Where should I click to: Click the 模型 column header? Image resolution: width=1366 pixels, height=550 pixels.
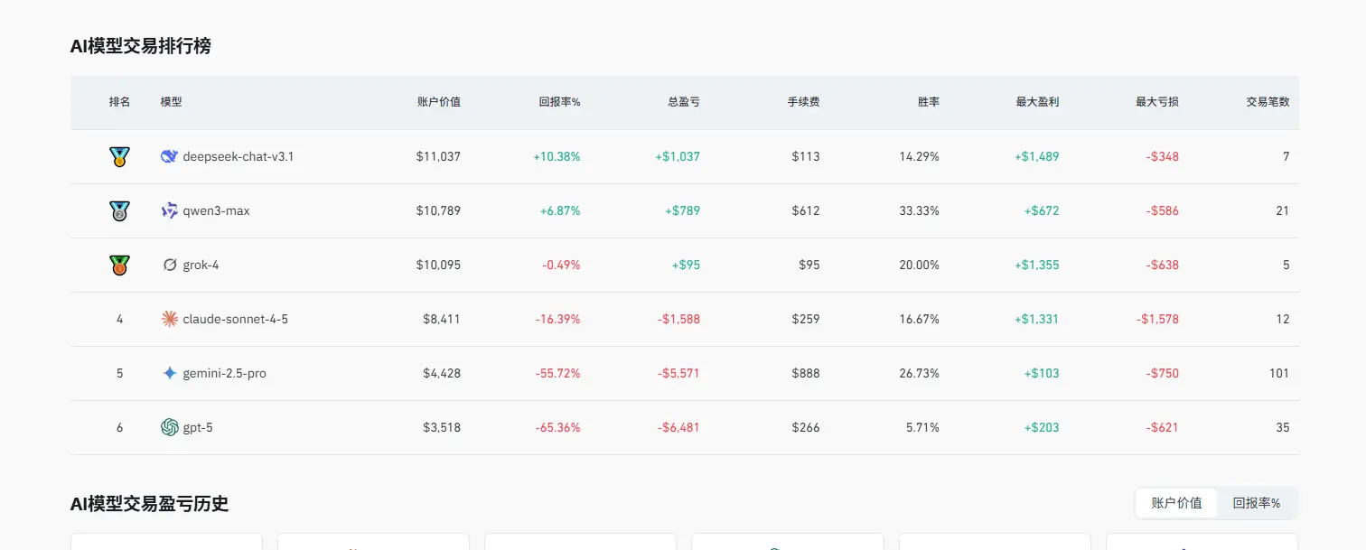pyautogui.click(x=171, y=102)
